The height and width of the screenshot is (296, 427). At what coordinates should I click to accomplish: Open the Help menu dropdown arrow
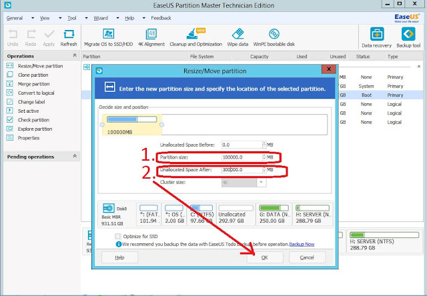[144, 18]
